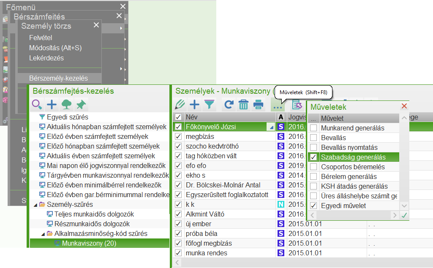The image size is (433, 268).
Task: Select Egyedi szűrés in the filter tree
Action: coord(68,117)
